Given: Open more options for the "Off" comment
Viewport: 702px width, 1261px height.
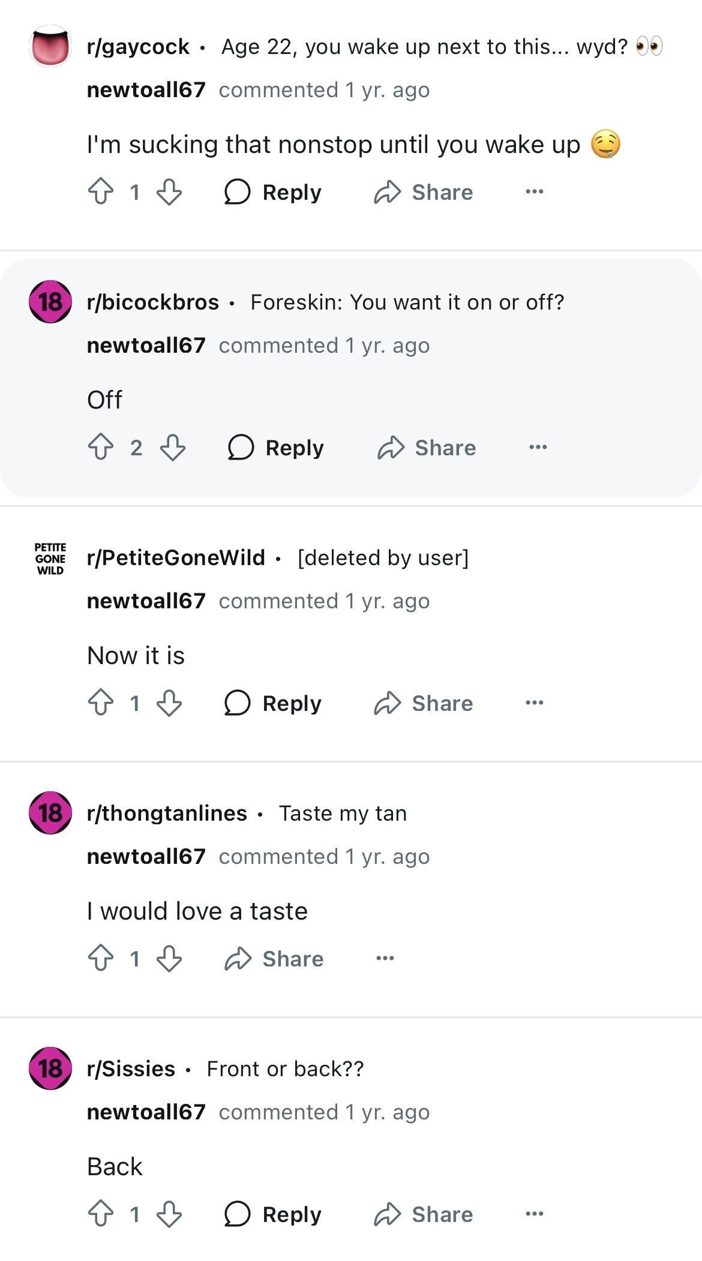Looking at the screenshot, I should [x=538, y=448].
